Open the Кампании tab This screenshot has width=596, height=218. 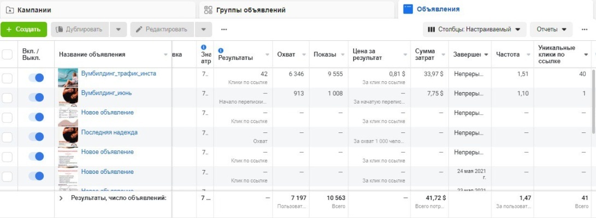click(x=98, y=10)
